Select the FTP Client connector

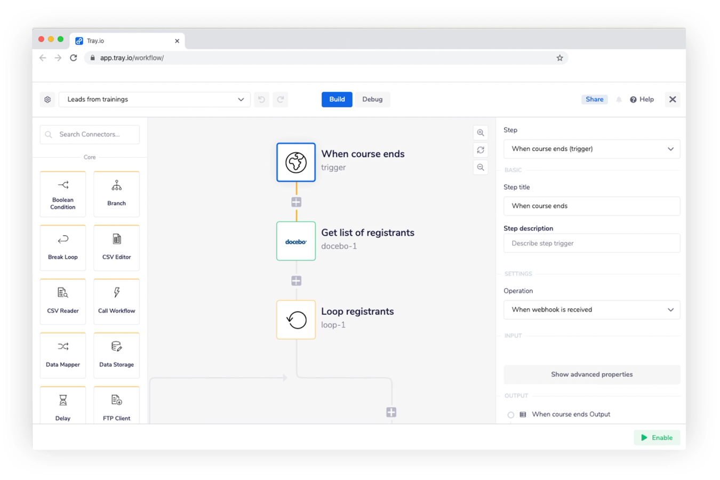(x=116, y=405)
